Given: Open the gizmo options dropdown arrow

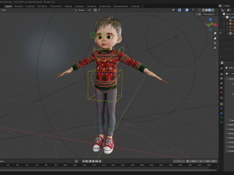Looking at the screenshot, I should (183, 10).
